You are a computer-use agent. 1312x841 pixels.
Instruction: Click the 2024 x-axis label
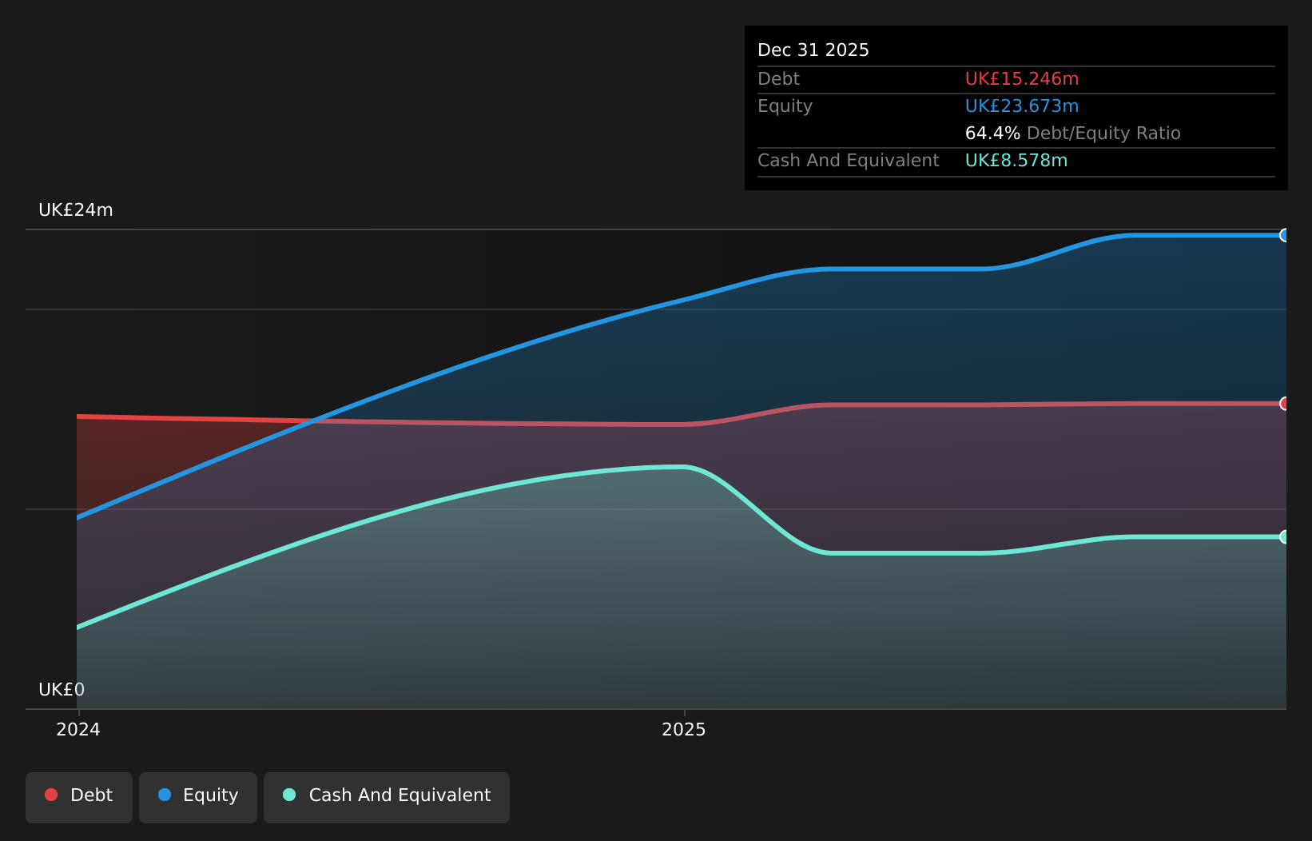[x=78, y=729]
